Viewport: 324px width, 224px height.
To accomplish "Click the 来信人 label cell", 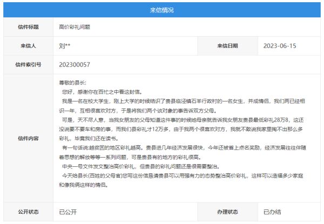I will coord(27,46).
